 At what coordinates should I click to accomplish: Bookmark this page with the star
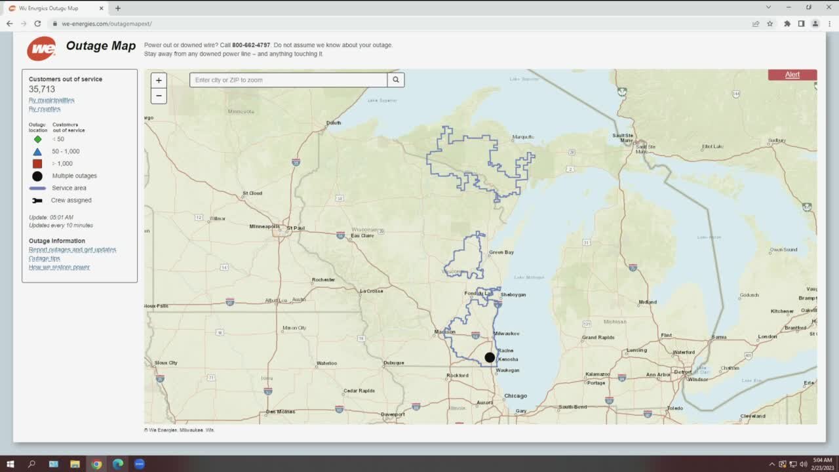pos(770,24)
